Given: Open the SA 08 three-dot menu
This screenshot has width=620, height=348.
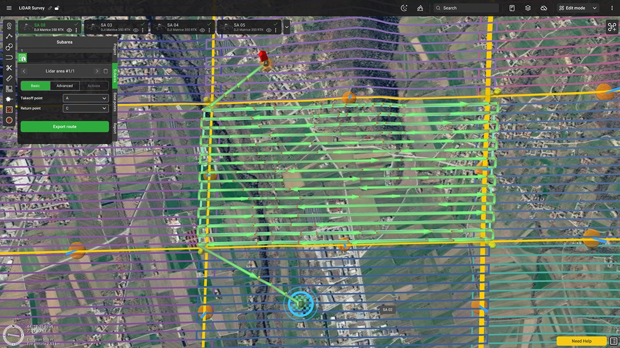Looking at the screenshot, I should click(76, 30).
